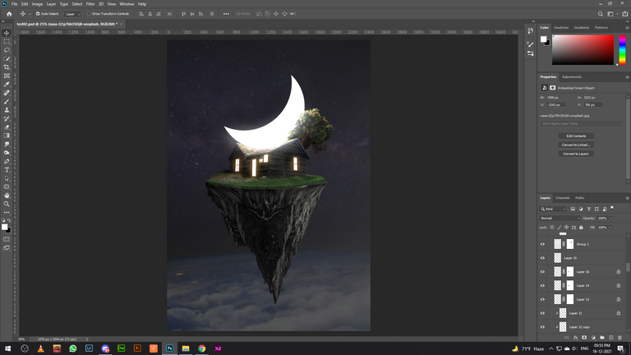
Task: Create new adjustment layer icon
Action: (x=593, y=338)
